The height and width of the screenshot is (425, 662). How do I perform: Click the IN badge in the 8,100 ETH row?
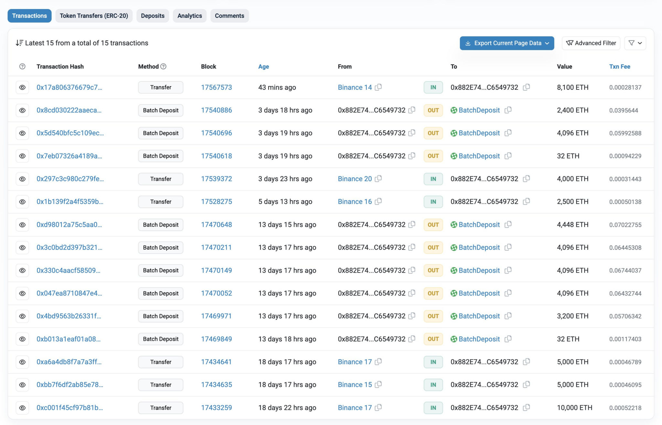433,87
